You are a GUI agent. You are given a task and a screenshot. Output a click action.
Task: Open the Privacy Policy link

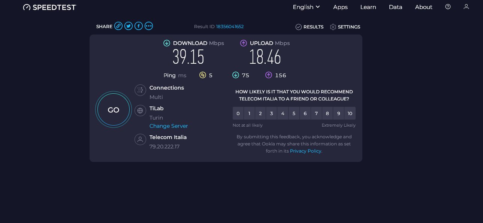pyautogui.click(x=305, y=151)
